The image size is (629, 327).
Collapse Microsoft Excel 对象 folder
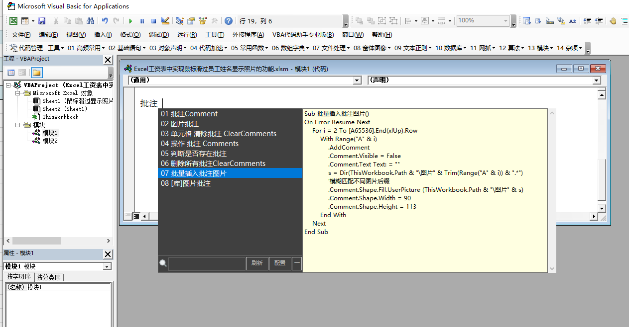[18, 93]
